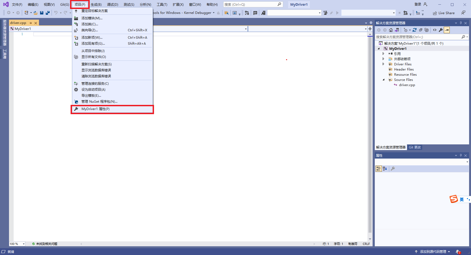Click the notifications icon in status bar
This screenshot has width=471, height=255.
point(458,252)
